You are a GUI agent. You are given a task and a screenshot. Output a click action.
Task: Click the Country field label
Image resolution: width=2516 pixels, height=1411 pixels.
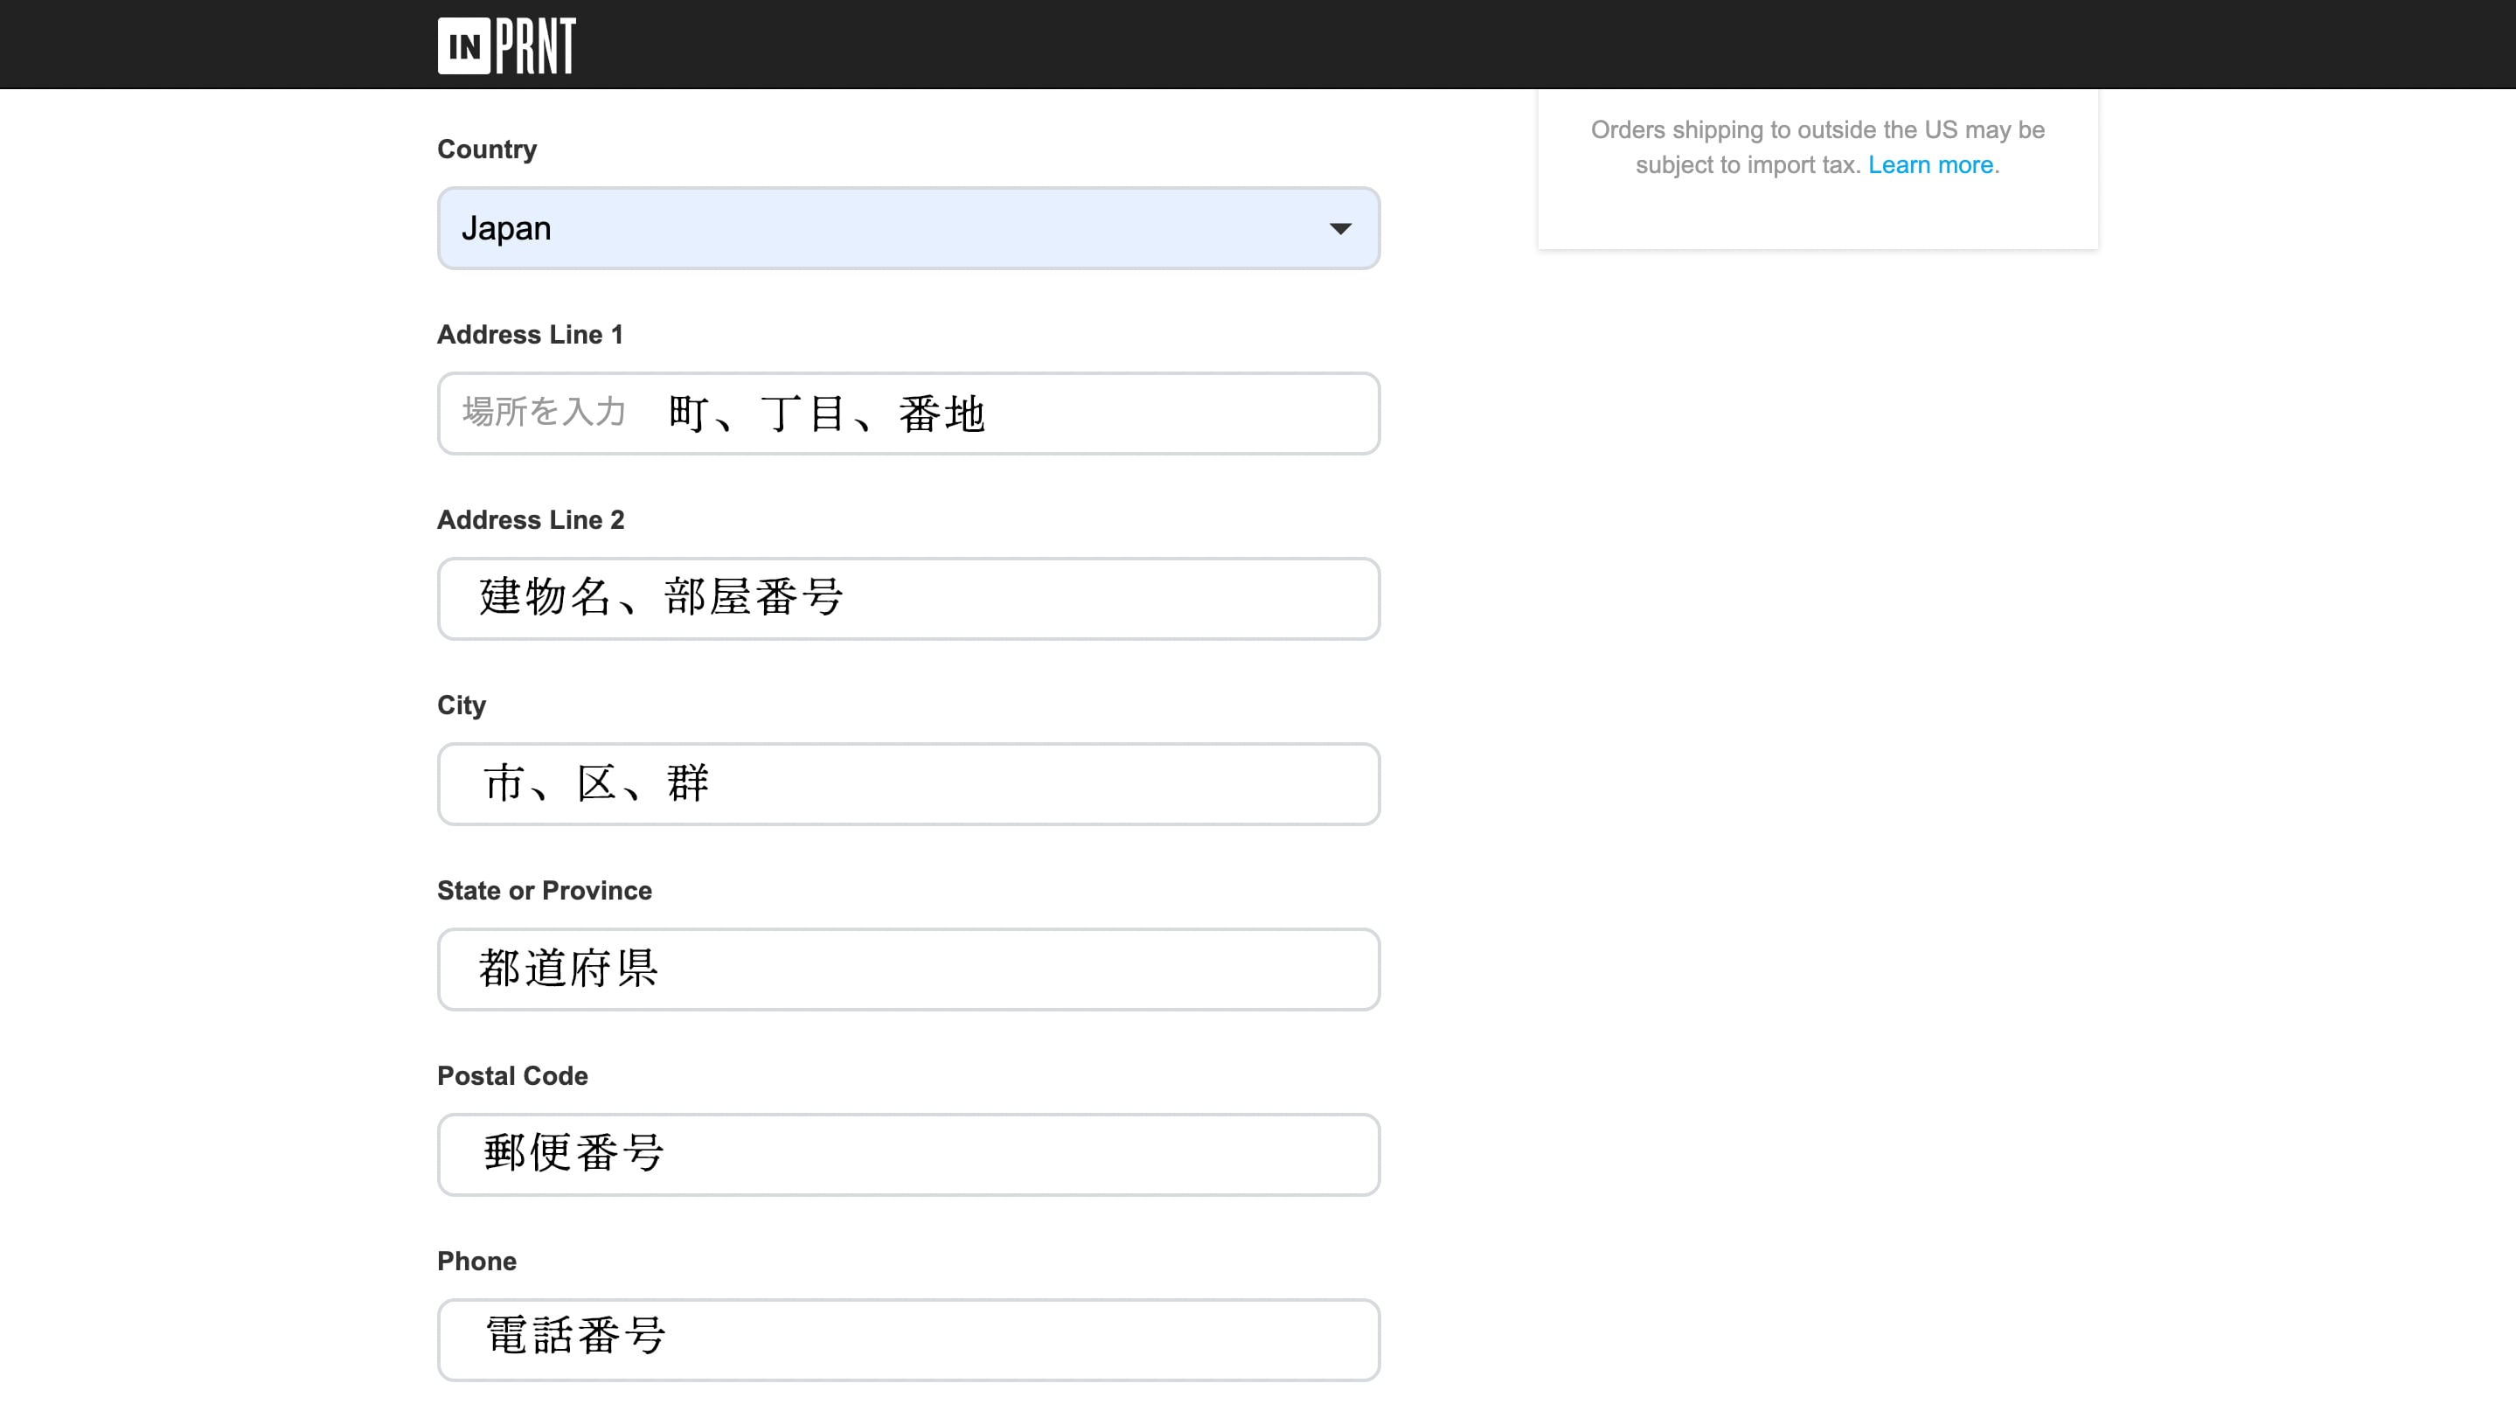(486, 149)
